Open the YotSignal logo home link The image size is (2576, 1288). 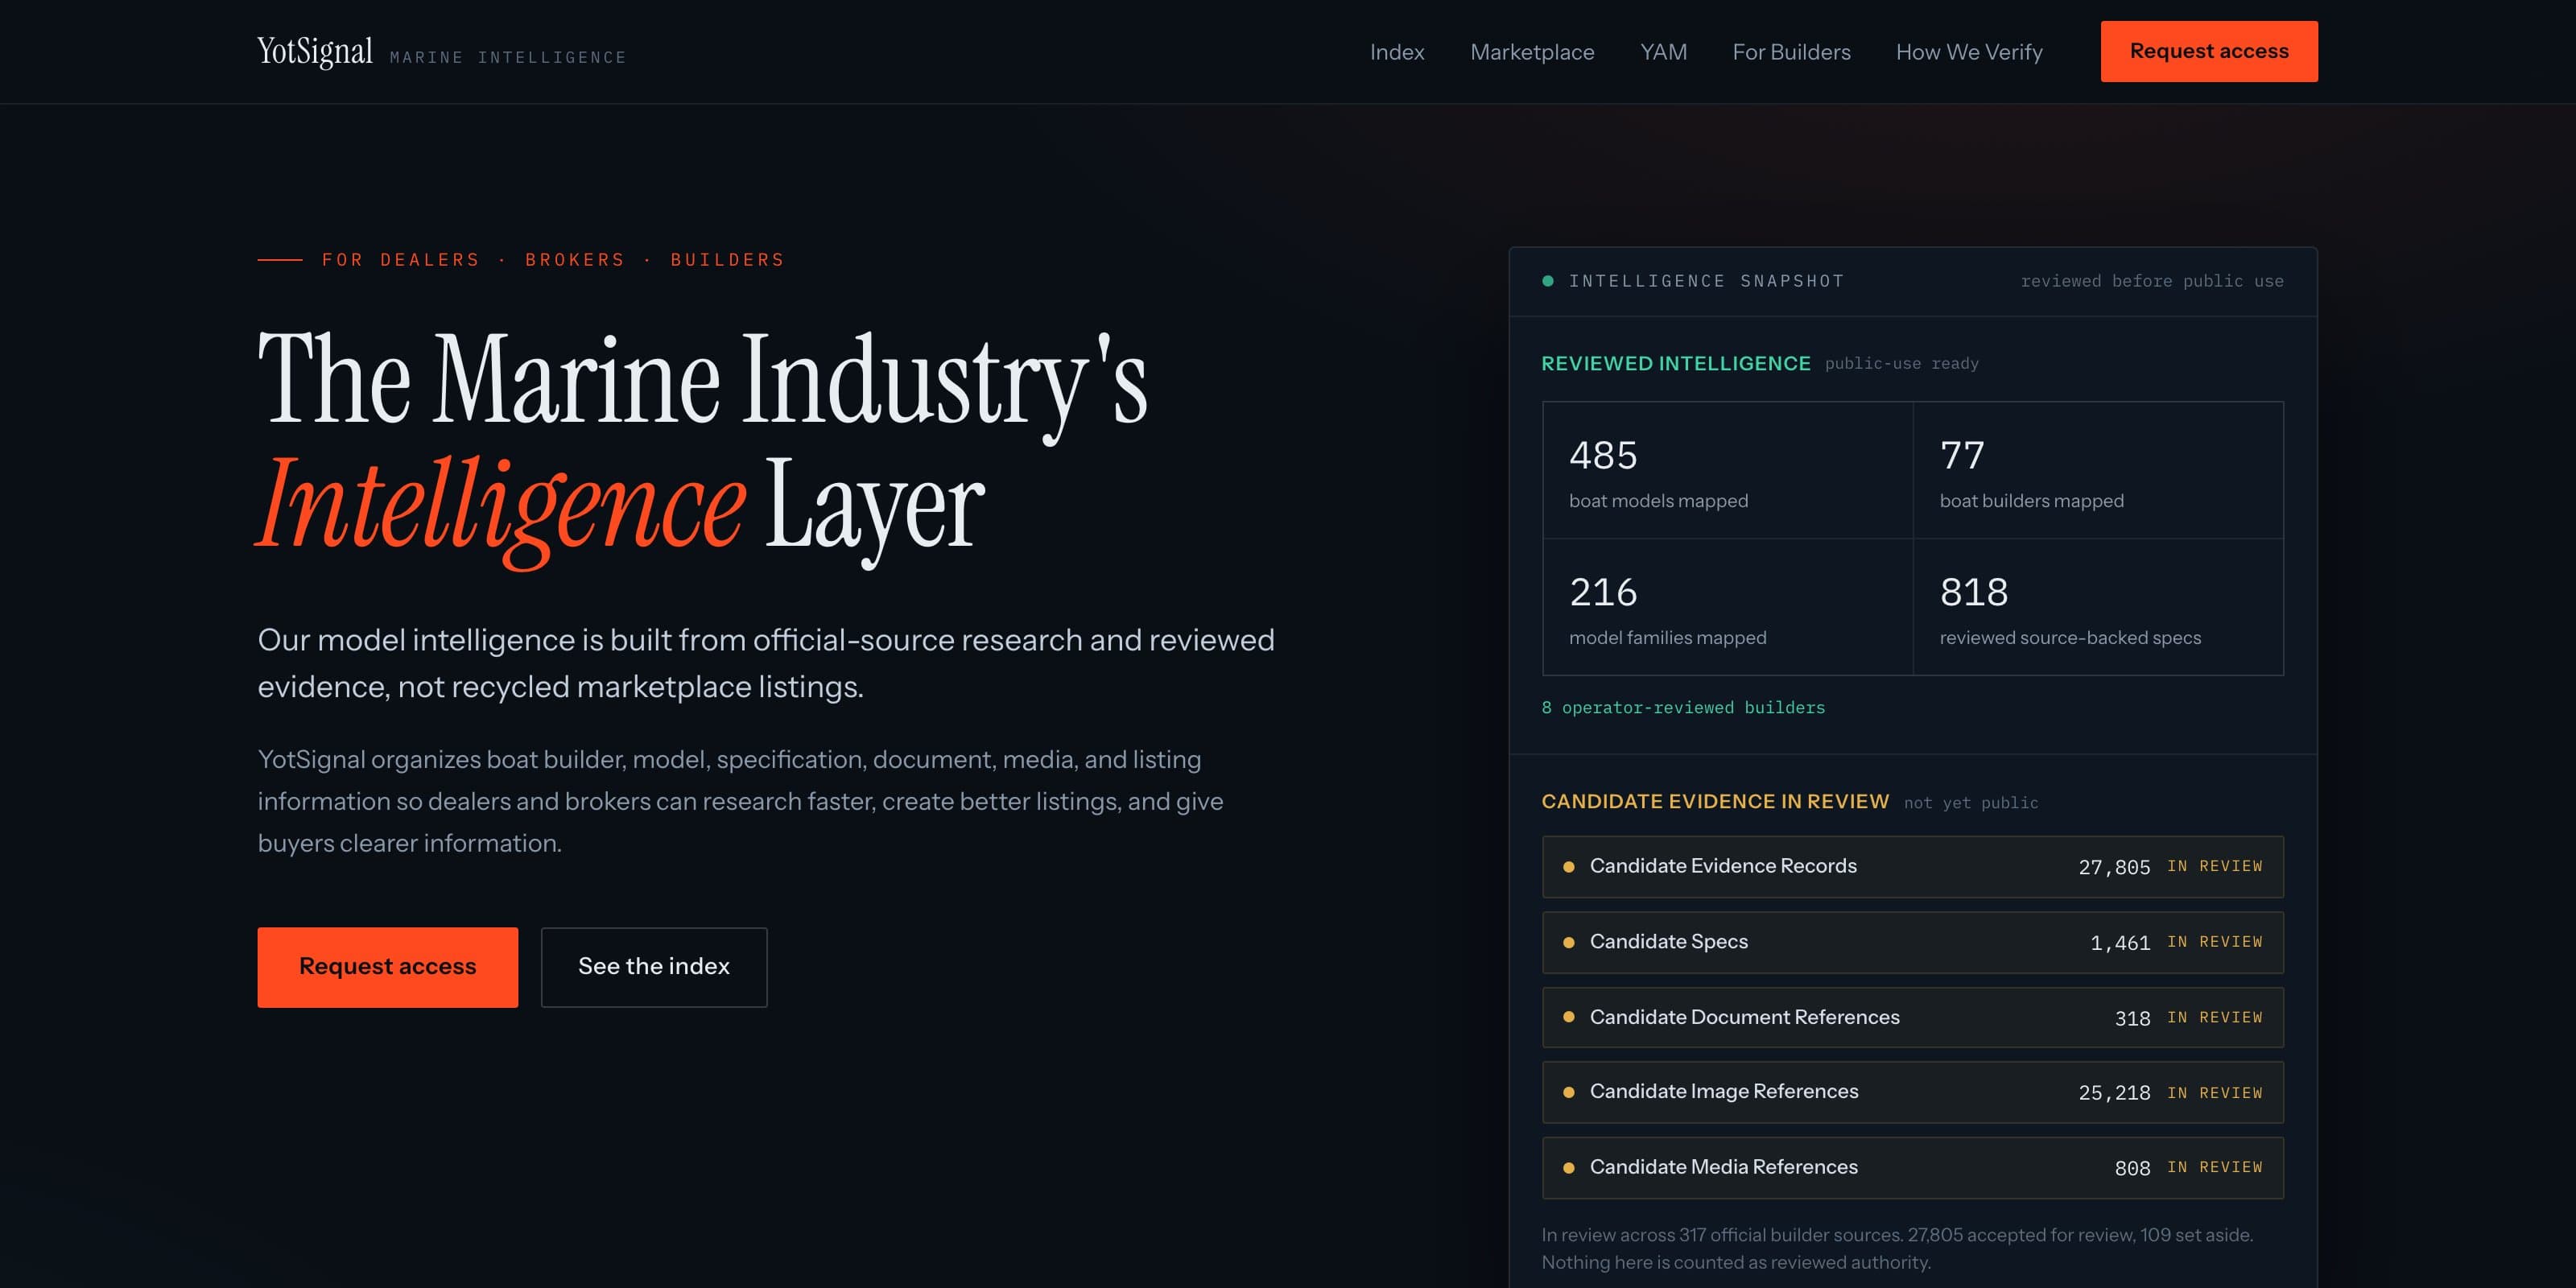[x=315, y=51]
